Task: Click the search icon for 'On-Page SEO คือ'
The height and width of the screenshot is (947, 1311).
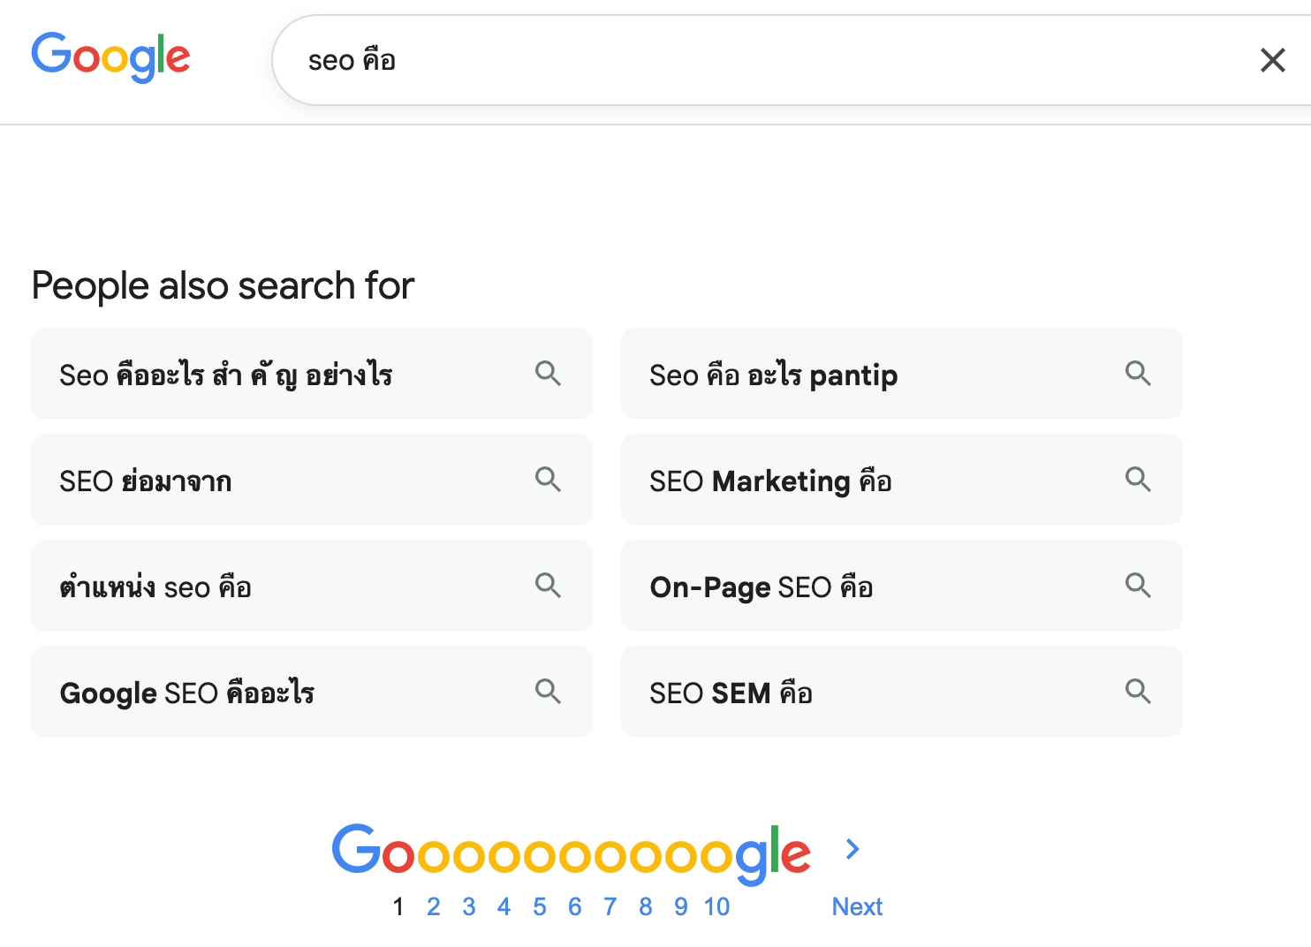Action: coord(1138,586)
